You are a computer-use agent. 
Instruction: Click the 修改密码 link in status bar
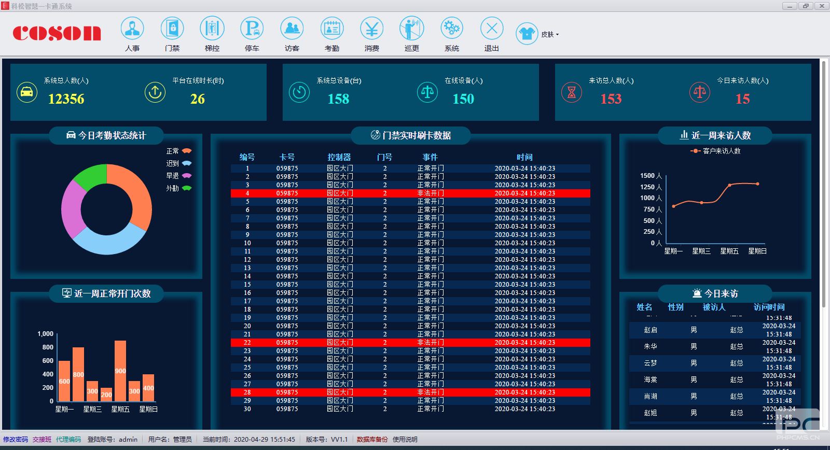(x=16, y=440)
